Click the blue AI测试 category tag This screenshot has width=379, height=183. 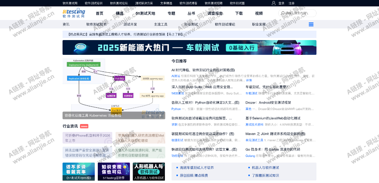[176, 76]
